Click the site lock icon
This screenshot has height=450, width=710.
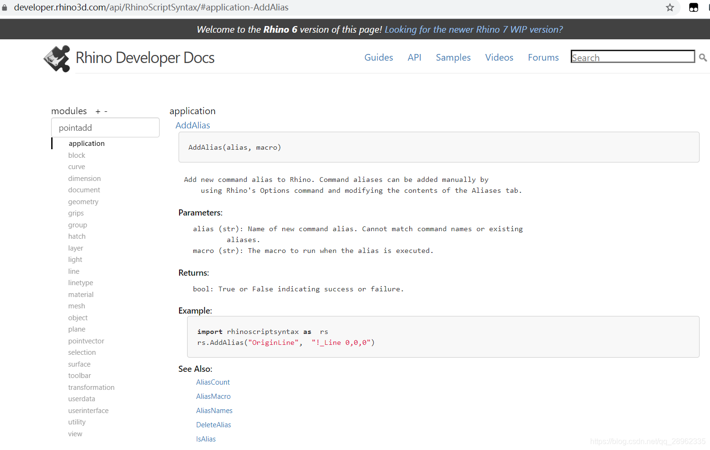(x=5, y=8)
